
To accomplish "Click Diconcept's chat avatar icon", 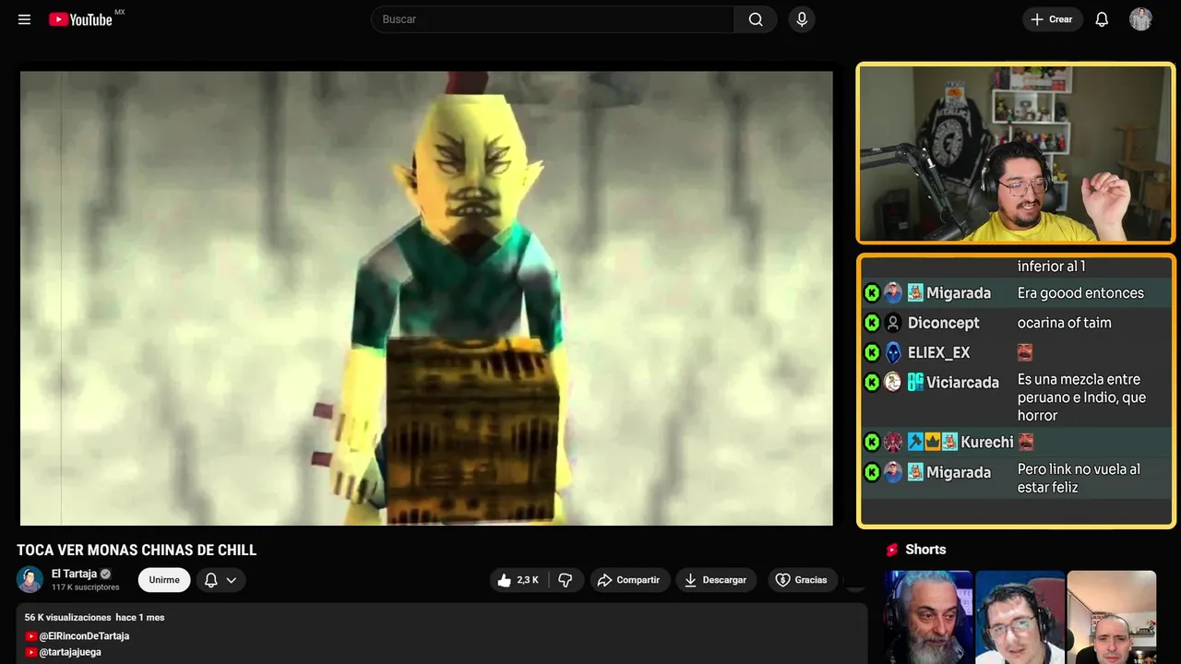I will 893,323.
